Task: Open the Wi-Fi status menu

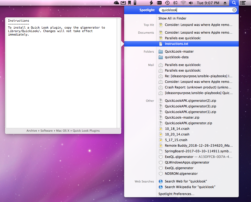Action: tap(183, 3)
